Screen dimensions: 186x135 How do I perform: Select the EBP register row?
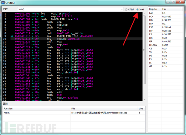click(166, 31)
